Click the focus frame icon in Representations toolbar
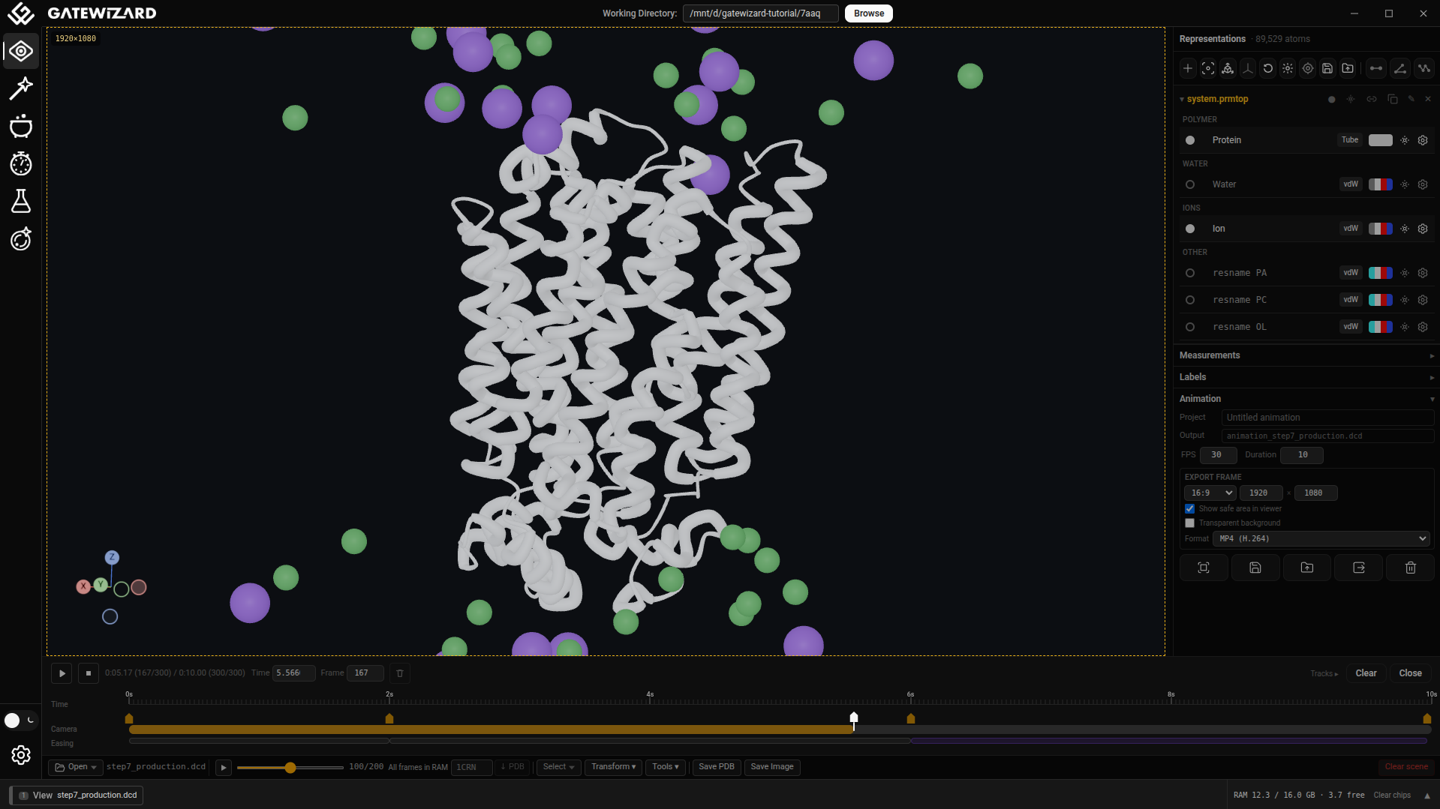 click(1208, 68)
